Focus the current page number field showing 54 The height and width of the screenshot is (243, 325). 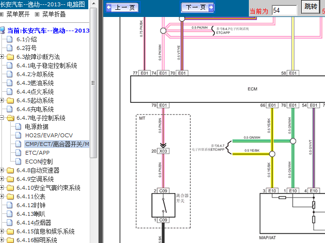[284, 10]
